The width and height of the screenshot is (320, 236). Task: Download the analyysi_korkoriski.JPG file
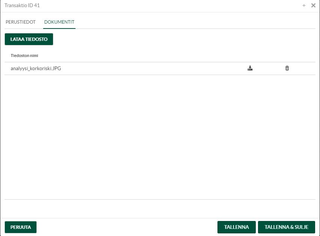pyautogui.click(x=250, y=68)
